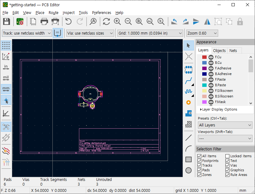Image resolution: width=255 pixels, height=194 pixels.
Task: Open the Place menu
Action: click(40, 13)
